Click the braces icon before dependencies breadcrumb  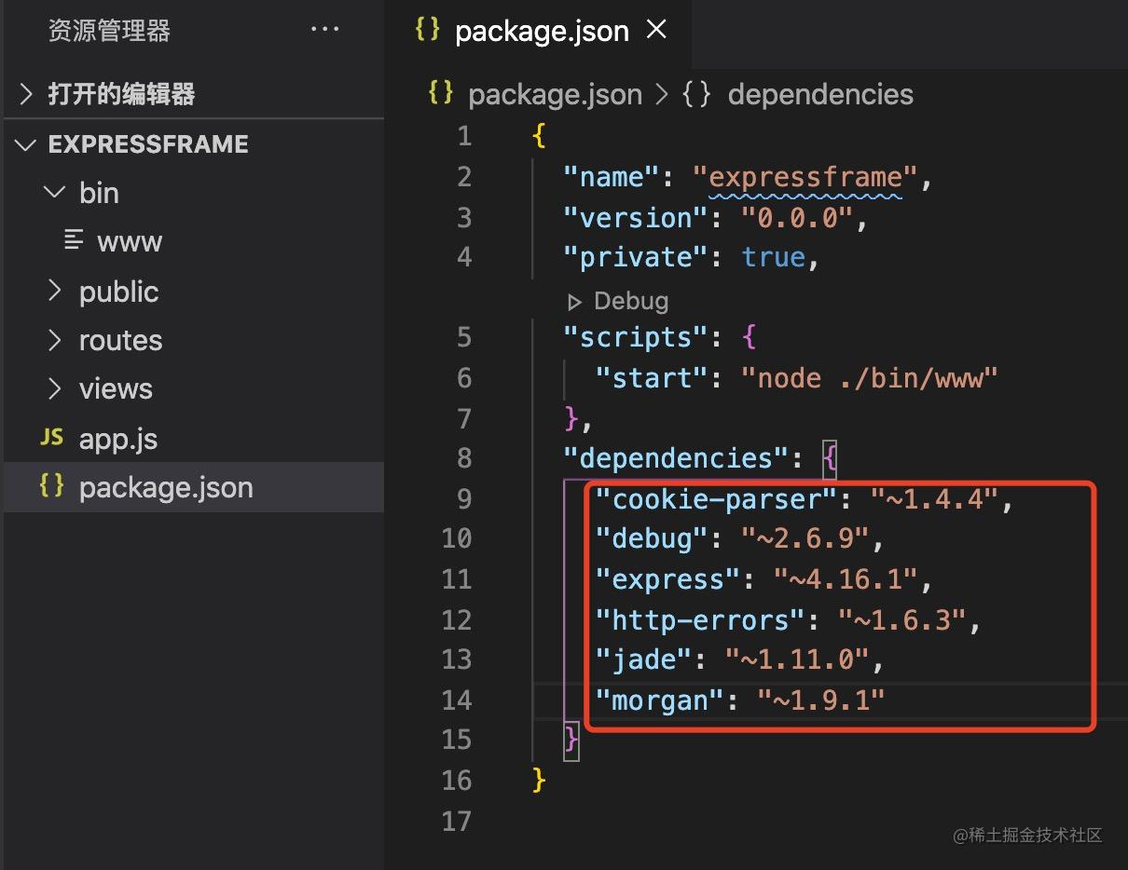pos(696,93)
